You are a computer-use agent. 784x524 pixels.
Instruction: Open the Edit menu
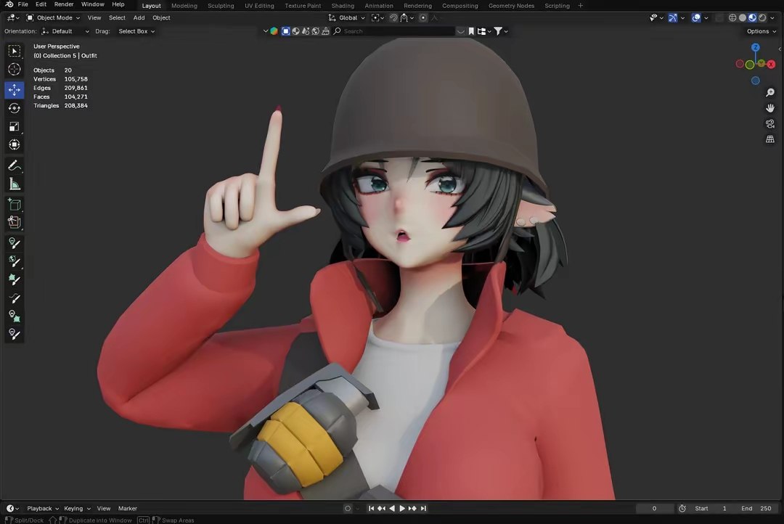[41, 4]
